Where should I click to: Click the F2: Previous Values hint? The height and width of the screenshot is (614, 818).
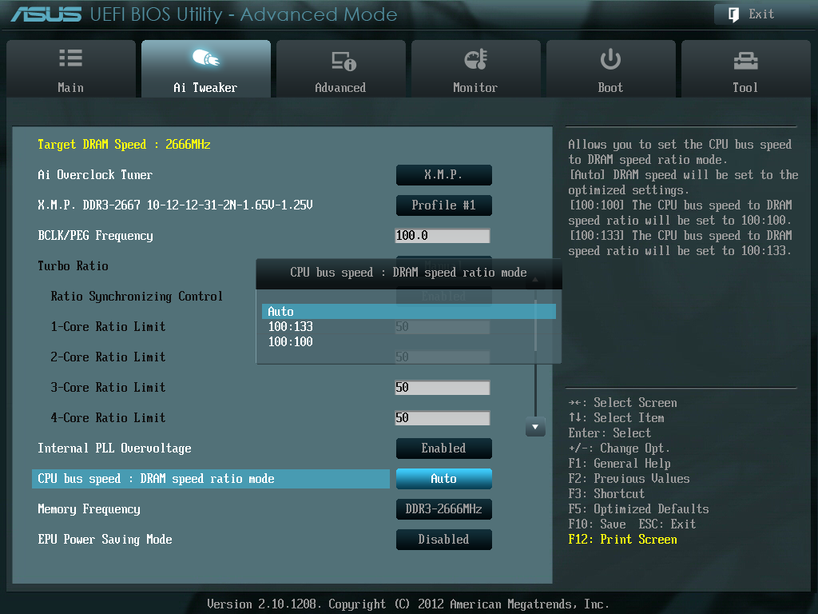click(629, 479)
